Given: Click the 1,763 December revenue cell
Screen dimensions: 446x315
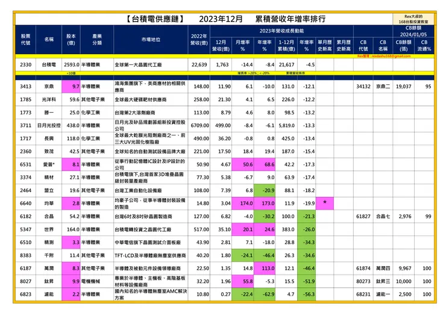Looking at the screenshot, I should coord(221,64).
